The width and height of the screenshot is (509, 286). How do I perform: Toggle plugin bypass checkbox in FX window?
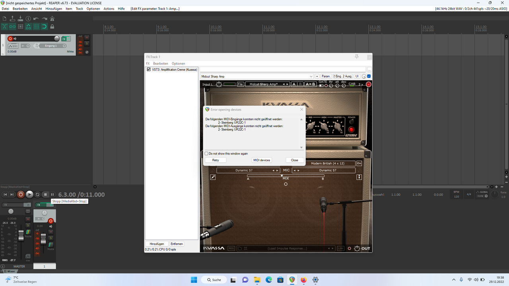click(369, 76)
